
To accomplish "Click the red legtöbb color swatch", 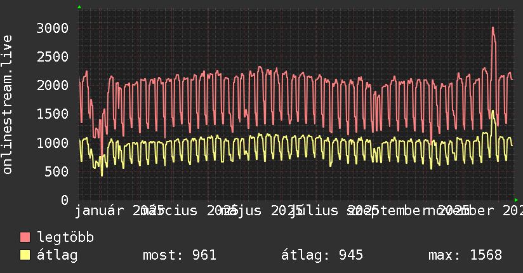I will coord(25,237).
